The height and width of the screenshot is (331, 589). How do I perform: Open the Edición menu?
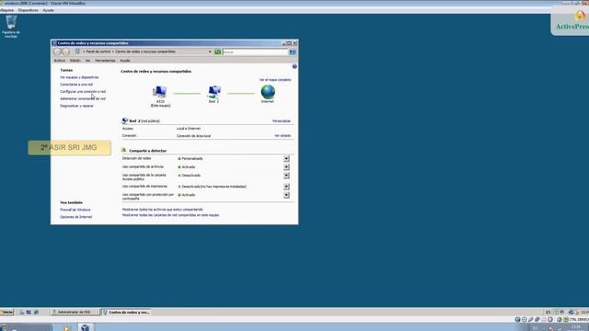point(75,61)
